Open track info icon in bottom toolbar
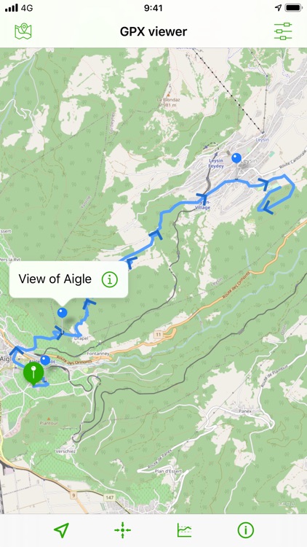 point(246,530)
